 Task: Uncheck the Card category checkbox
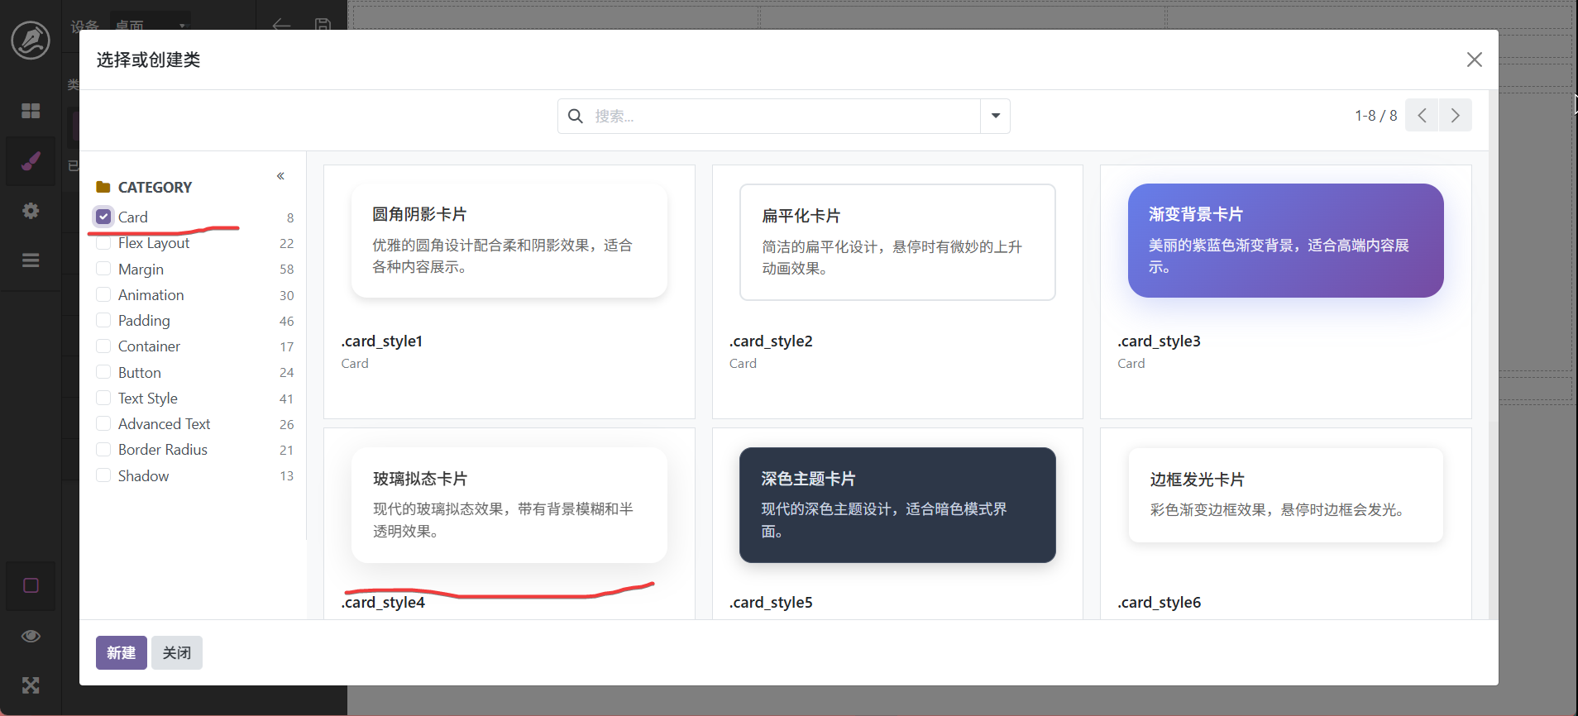coord(103,217)
